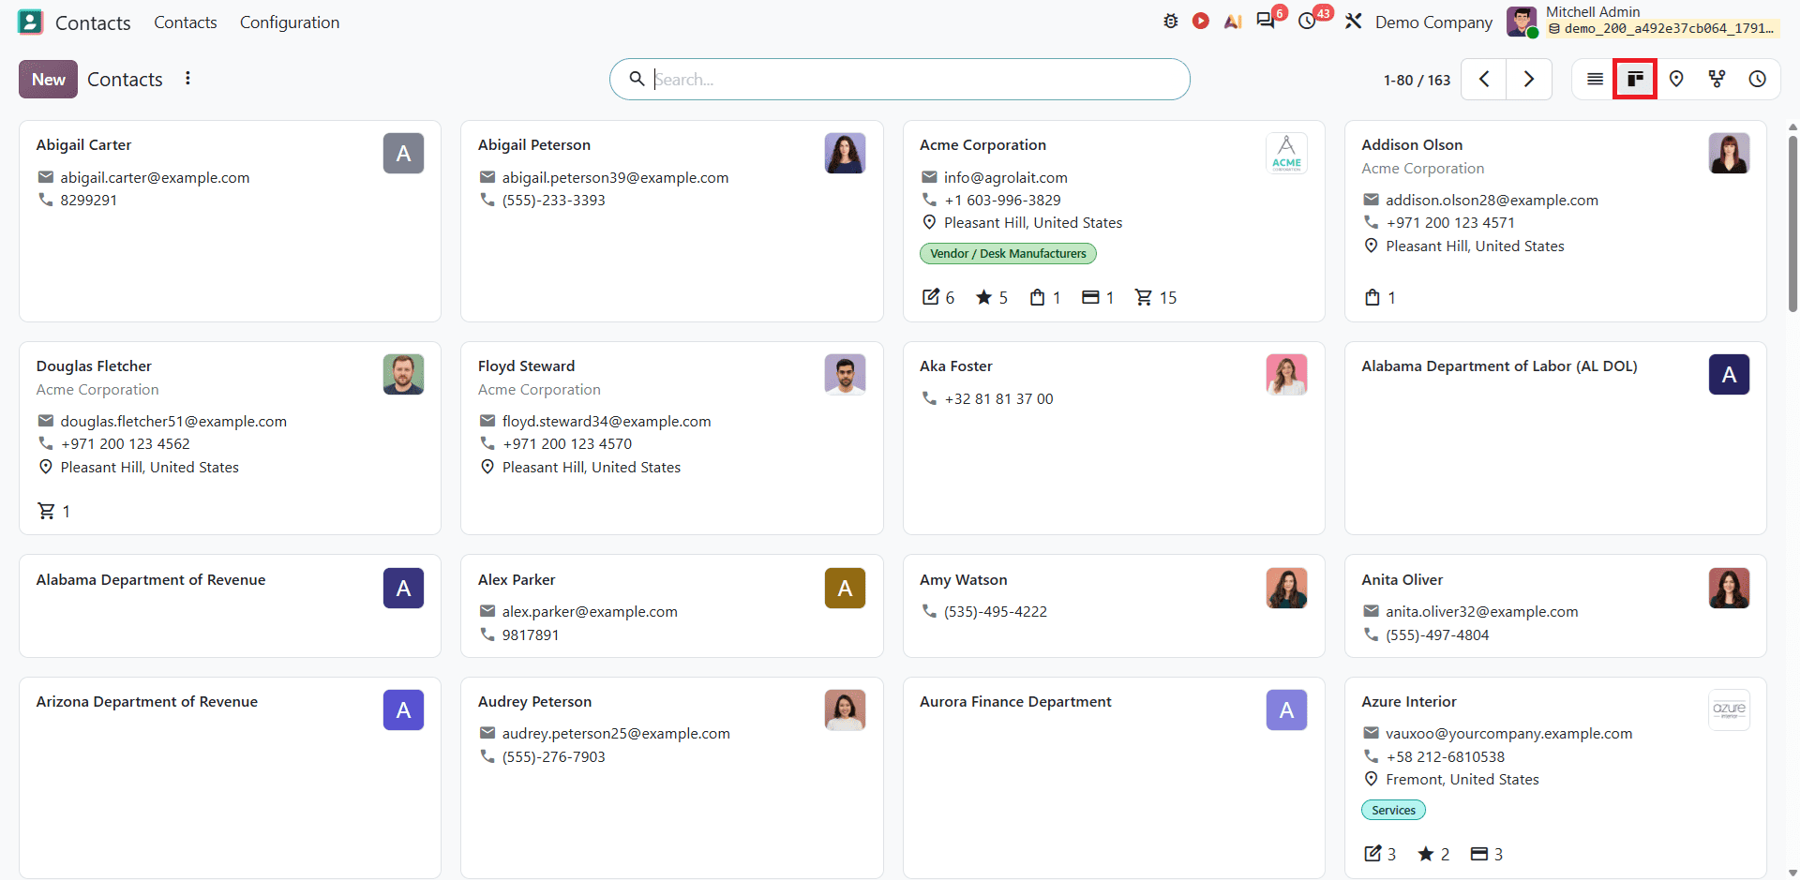Screen dimensions: 1800x881
Task: Click Alex Parker yellow avatar
Action: 845,589
